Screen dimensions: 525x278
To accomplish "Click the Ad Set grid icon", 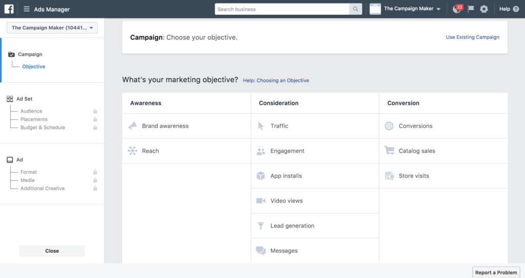I will click(x=10, y=99).
